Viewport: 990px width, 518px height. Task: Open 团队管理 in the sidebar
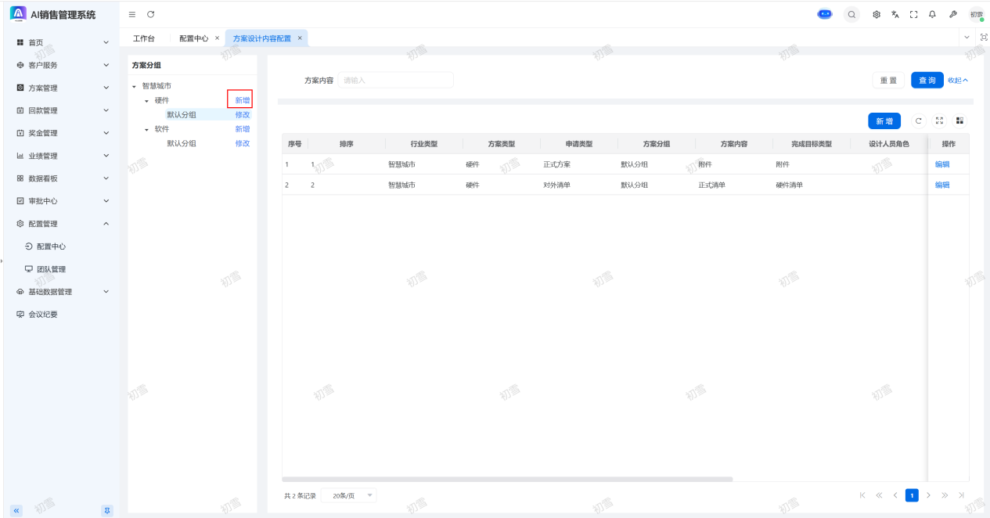(51, 269)
